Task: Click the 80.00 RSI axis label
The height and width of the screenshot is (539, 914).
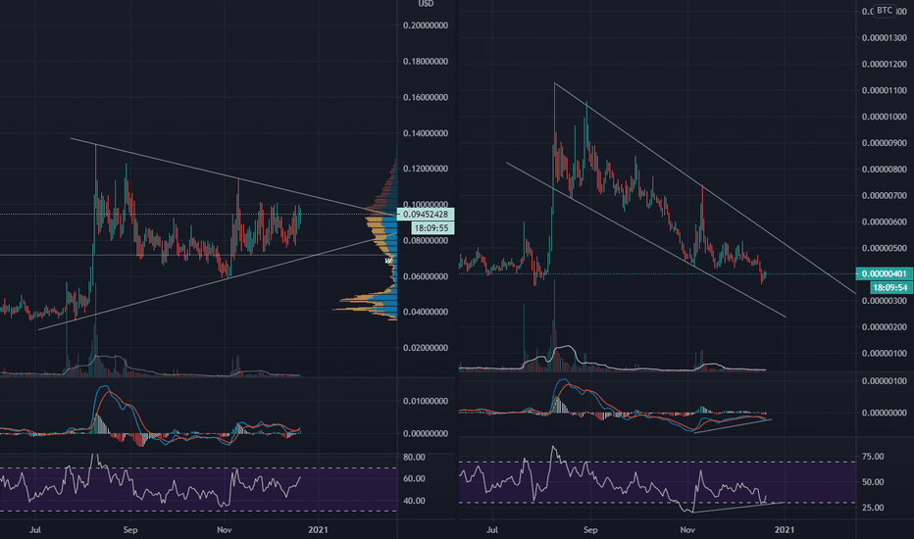Action: (414, 458)
